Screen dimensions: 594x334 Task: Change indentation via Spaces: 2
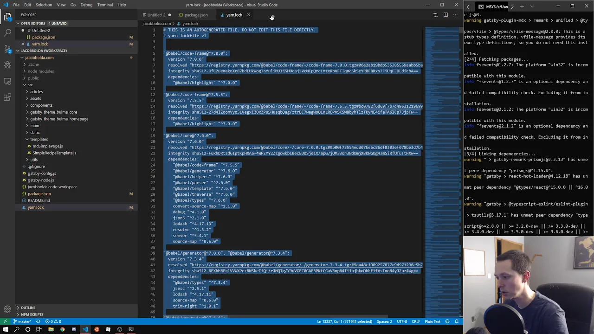[x=384, y=321]
